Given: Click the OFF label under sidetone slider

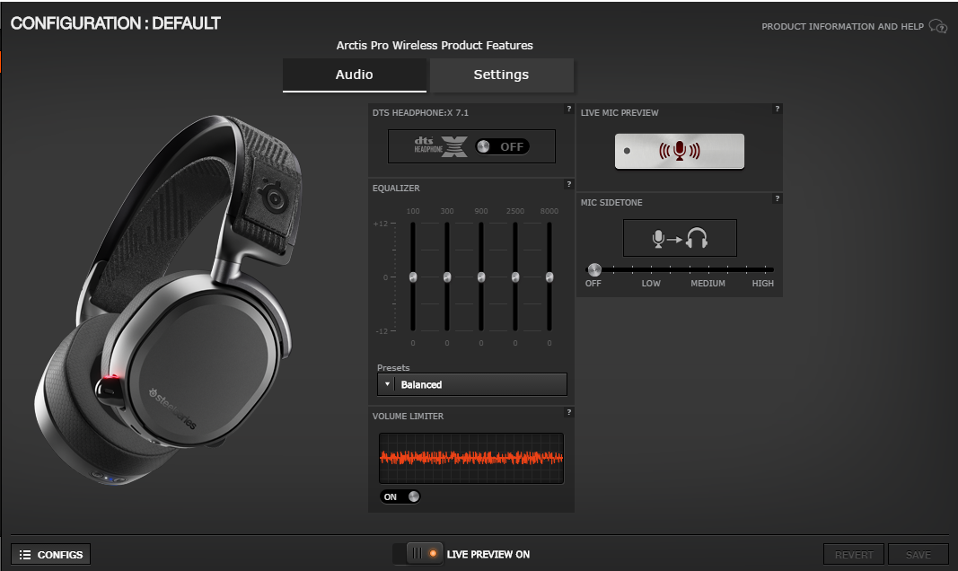Looking at the screenshot, I should [593, 284].
